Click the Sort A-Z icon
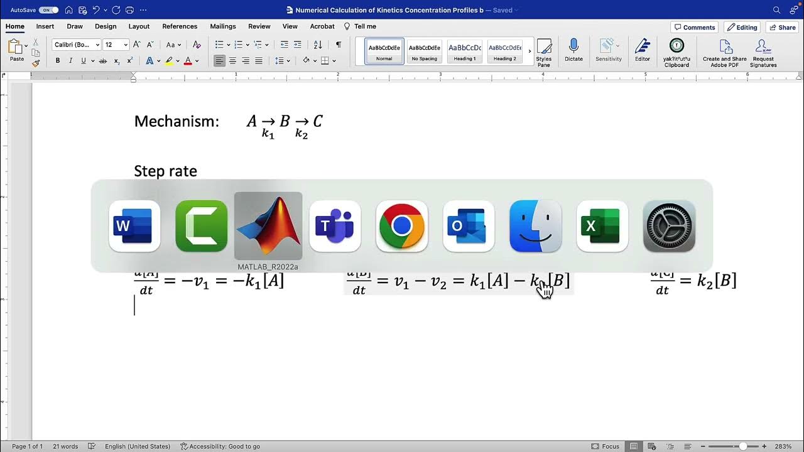The height and width of the screenshot is (452, 804). pos(318,45)
